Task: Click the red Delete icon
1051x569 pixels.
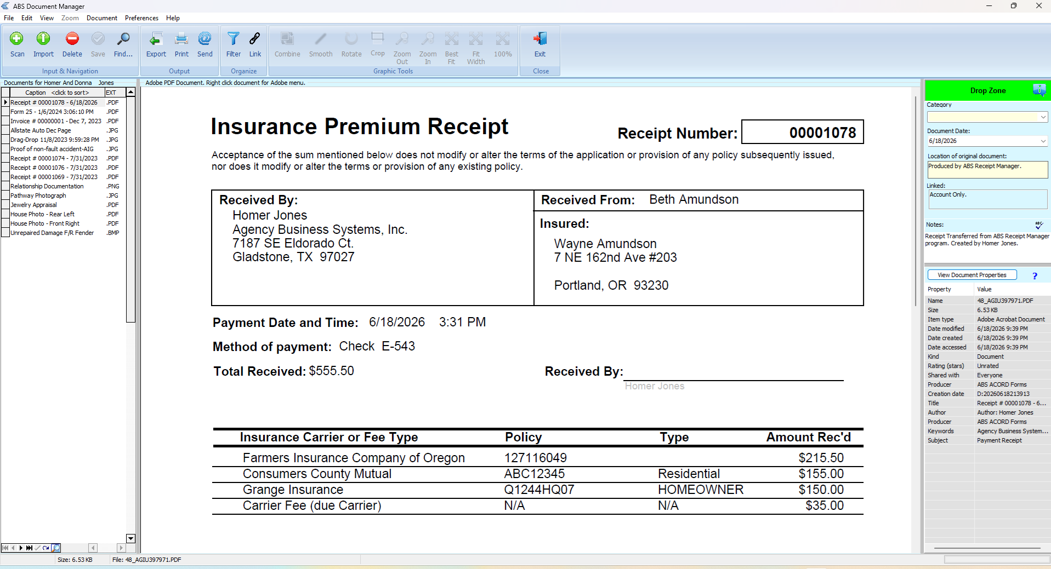Action: 72,39
